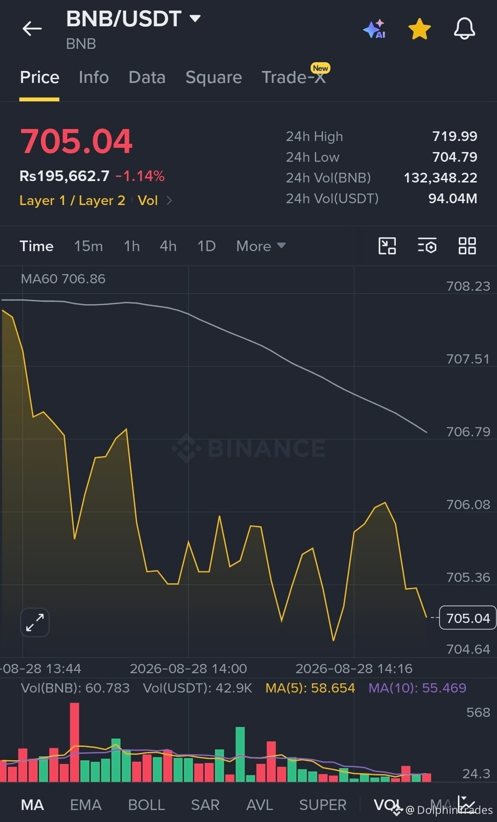Go back using the arrow icon
Viewport: 497px width, 822px height.
click(x=32, y=29)
